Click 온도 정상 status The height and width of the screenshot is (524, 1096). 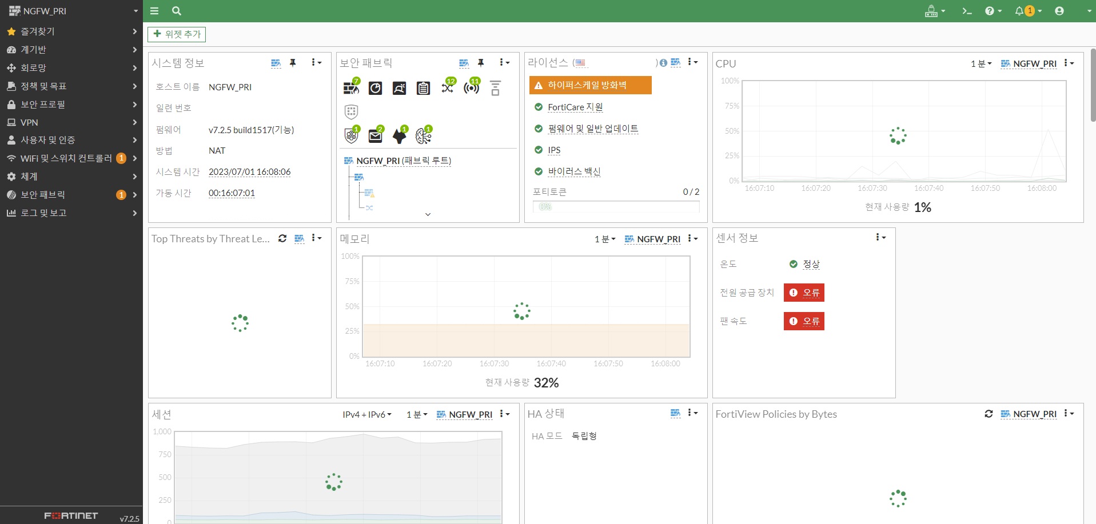805,264
